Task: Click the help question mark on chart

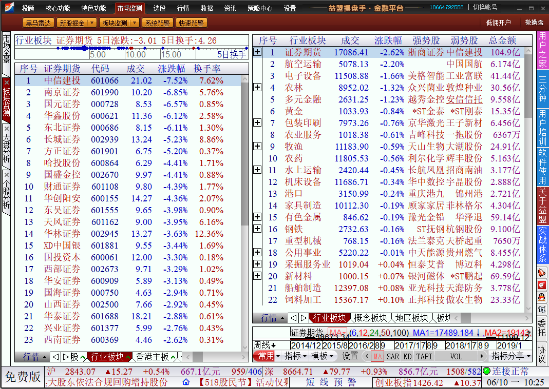Action: [529, 333]
